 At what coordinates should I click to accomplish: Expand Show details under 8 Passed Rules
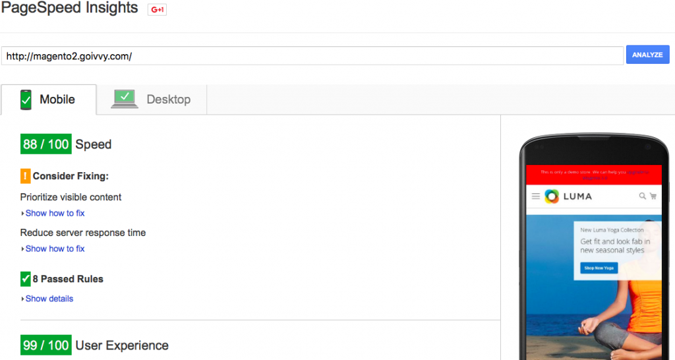47,299
